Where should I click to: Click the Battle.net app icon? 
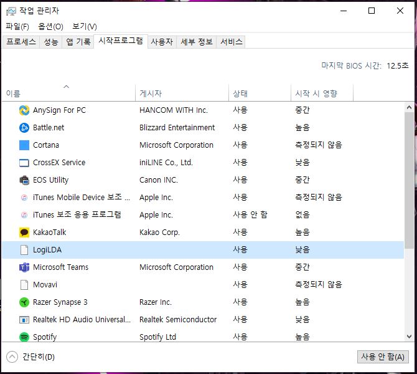tap(24, 128)
